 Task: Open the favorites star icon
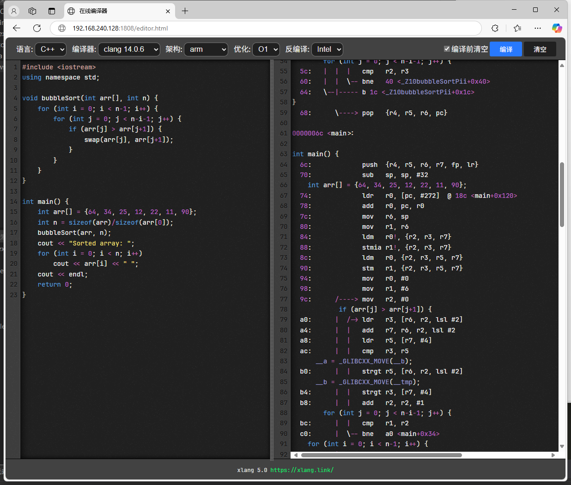point(517,28)
